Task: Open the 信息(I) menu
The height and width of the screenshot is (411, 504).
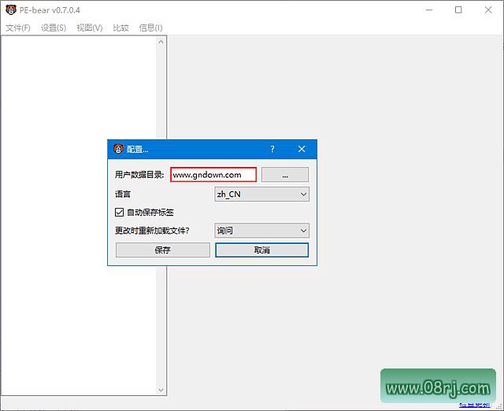Action: tap(150, 28)
